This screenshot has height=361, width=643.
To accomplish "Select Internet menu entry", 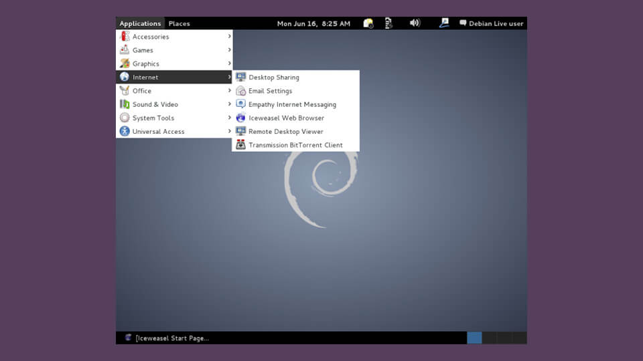I will [174, 77].
